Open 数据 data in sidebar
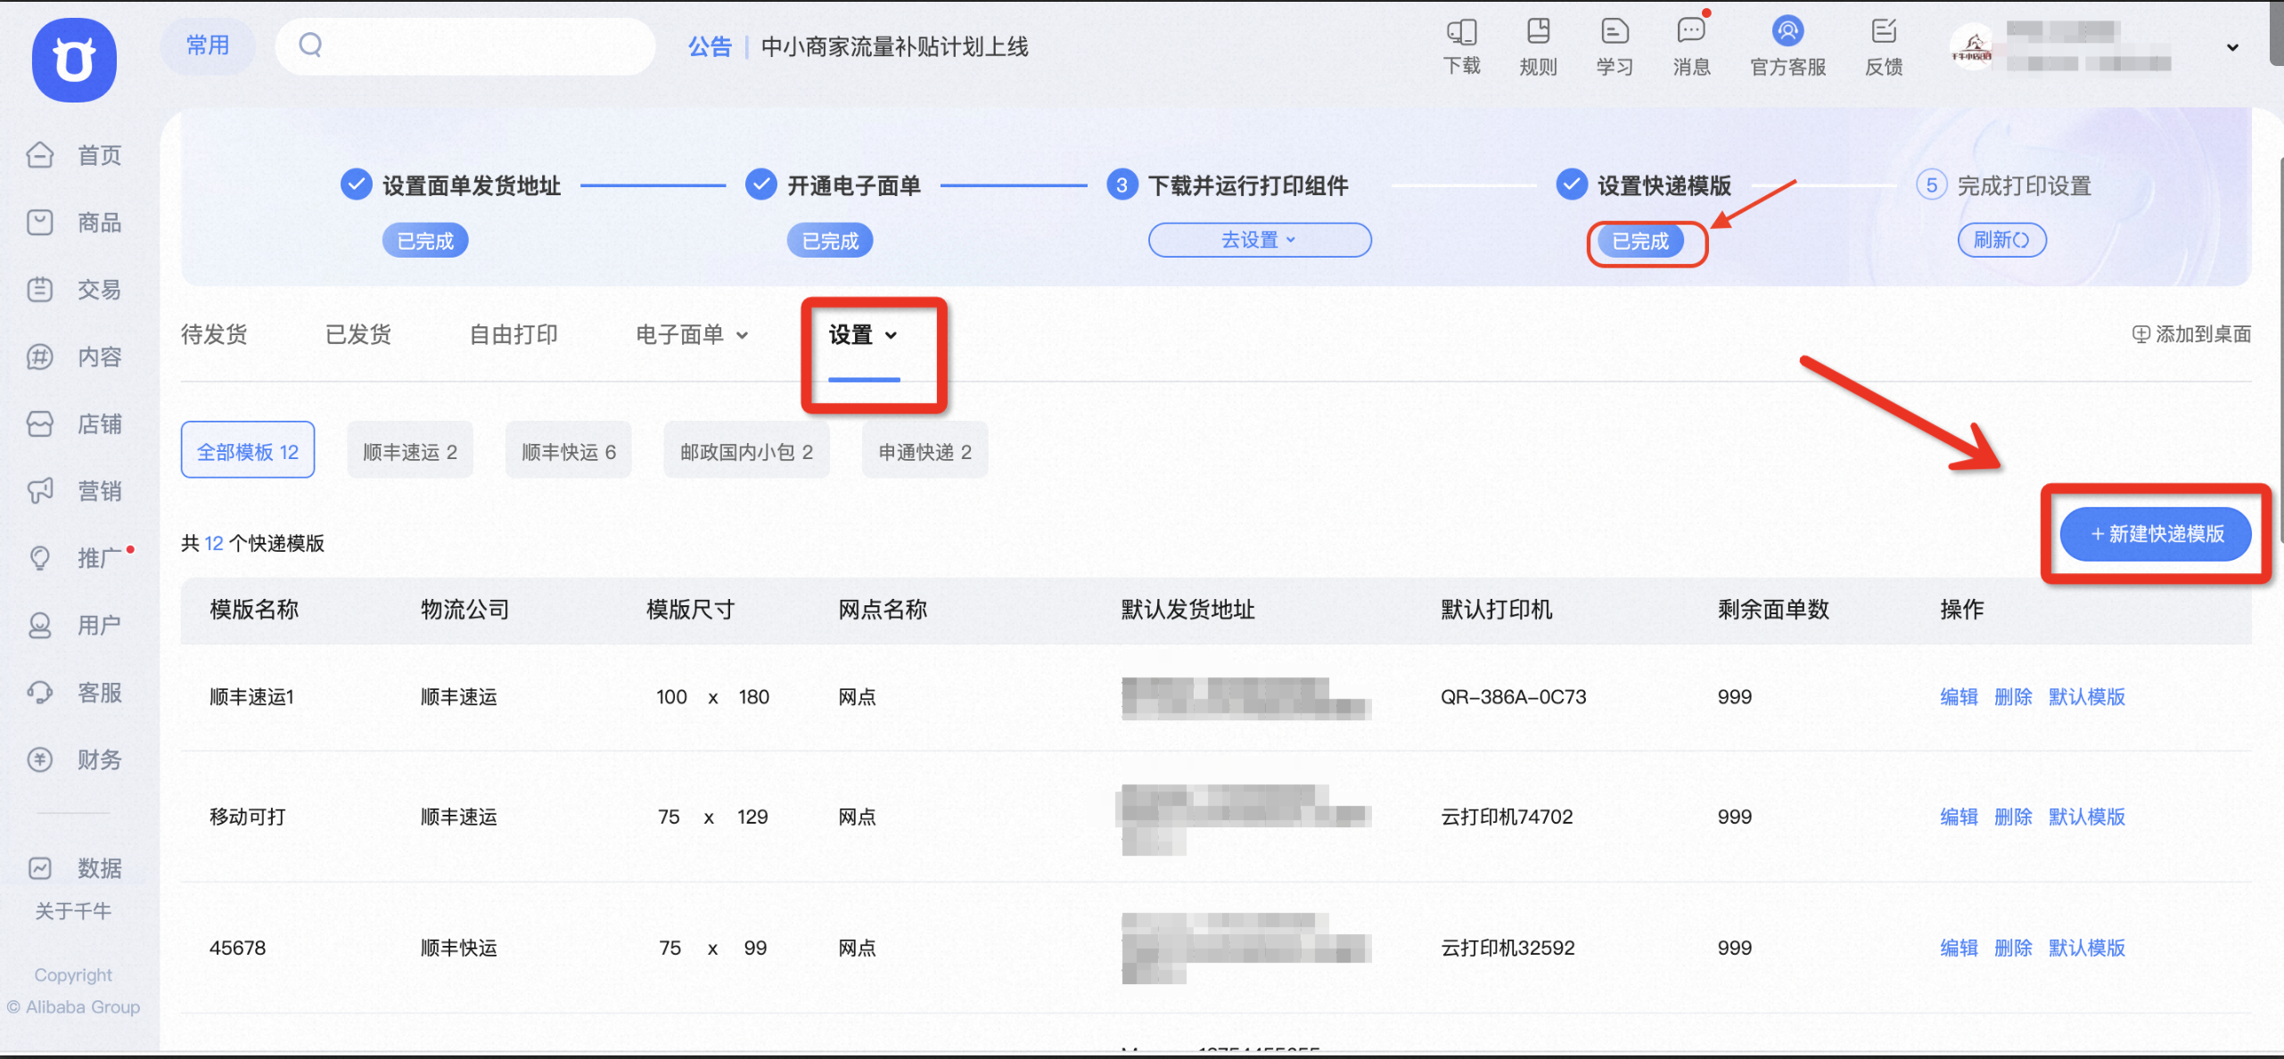The image size is (2284, 1059). pyautogui.click(x=75, y=867)
